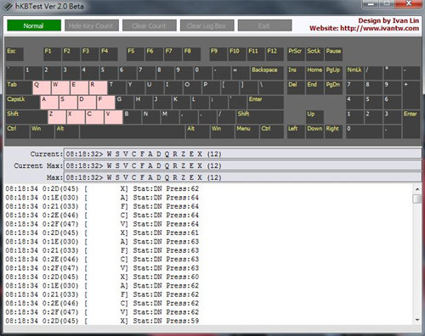
Task: Click the PrScr key tile
Action: (x=296, y=54)
